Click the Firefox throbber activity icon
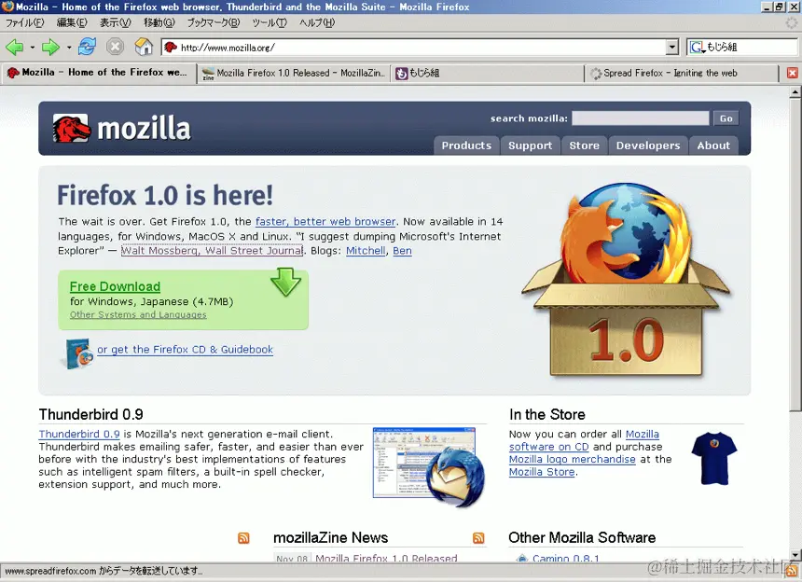 tap(792, 22)
